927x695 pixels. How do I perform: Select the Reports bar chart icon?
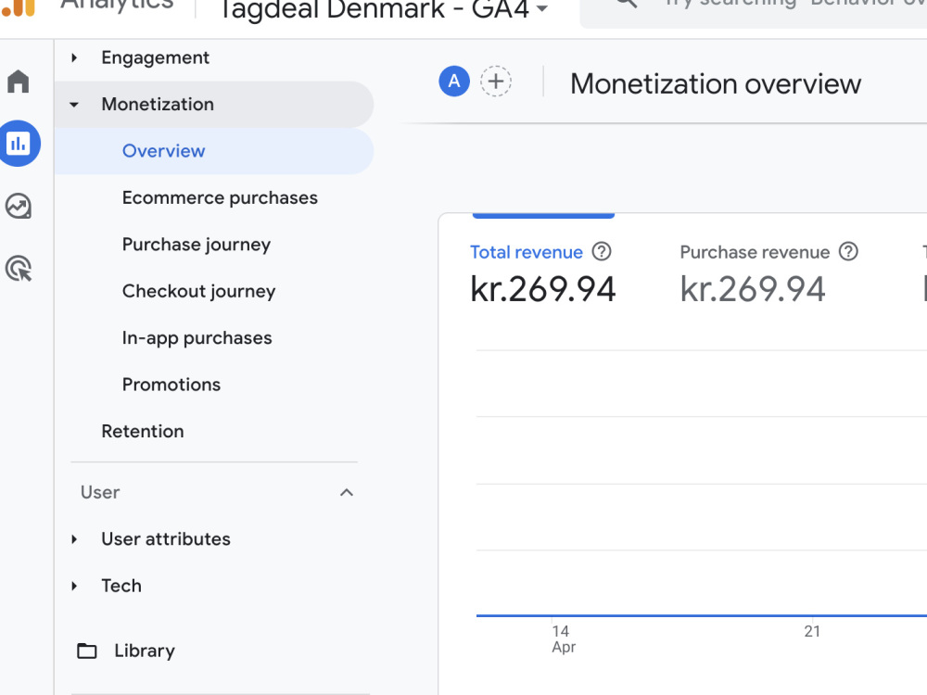(19, 143)
